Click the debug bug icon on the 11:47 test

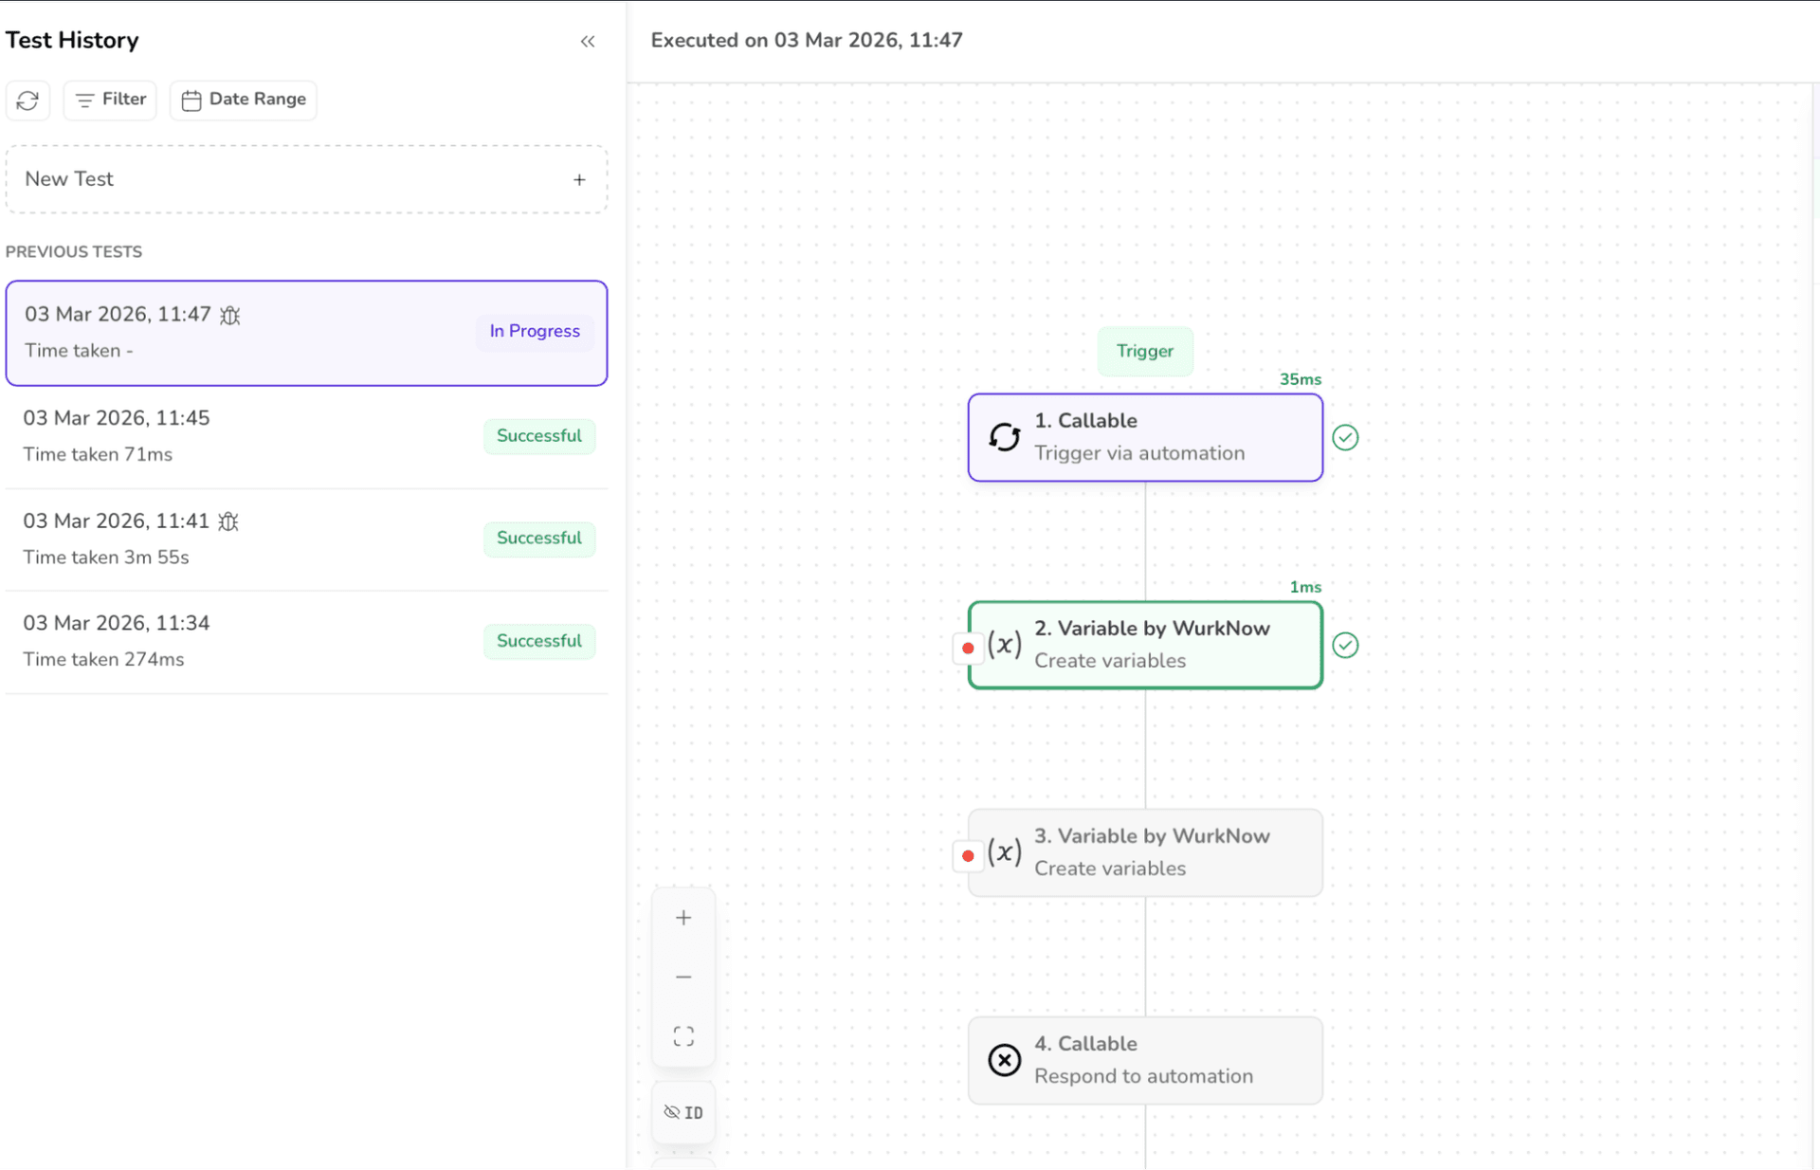click(x=230, y=315)
